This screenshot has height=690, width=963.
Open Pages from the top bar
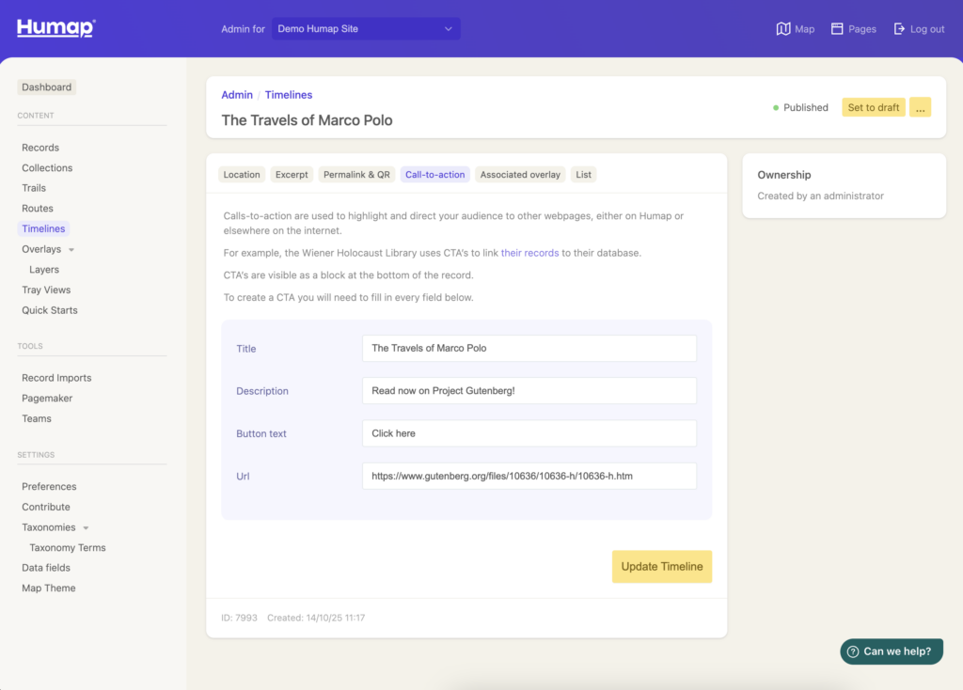(837, 29)
